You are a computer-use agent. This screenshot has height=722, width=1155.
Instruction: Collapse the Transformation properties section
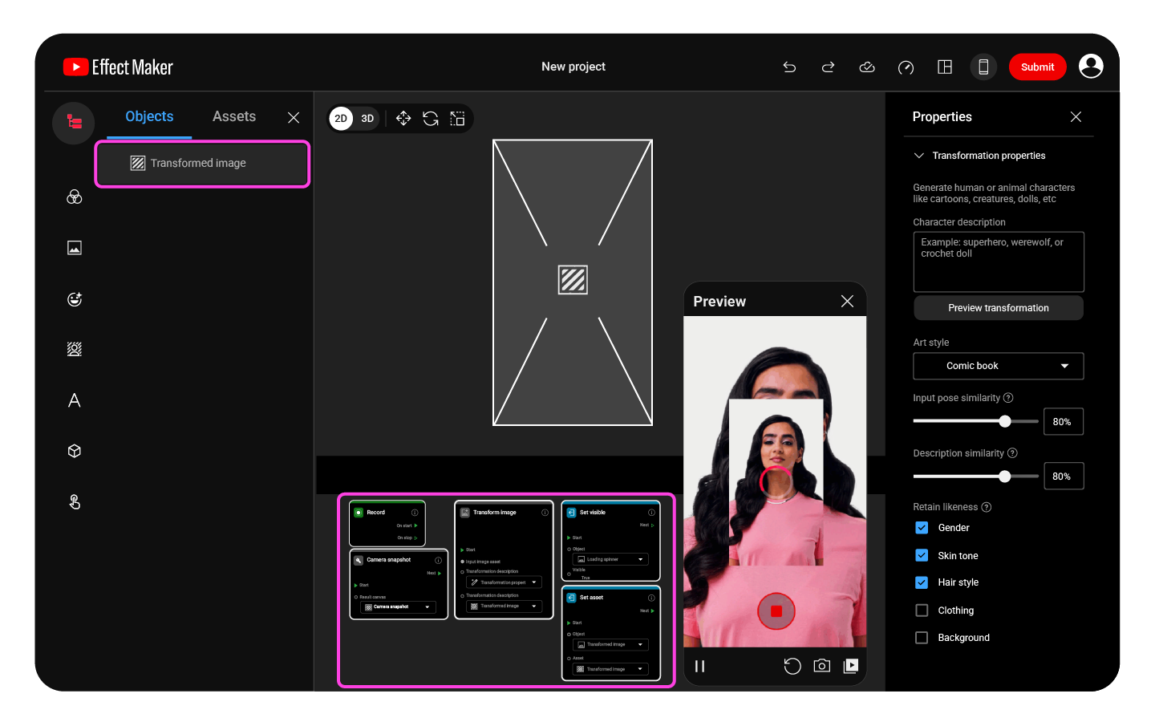919,156
